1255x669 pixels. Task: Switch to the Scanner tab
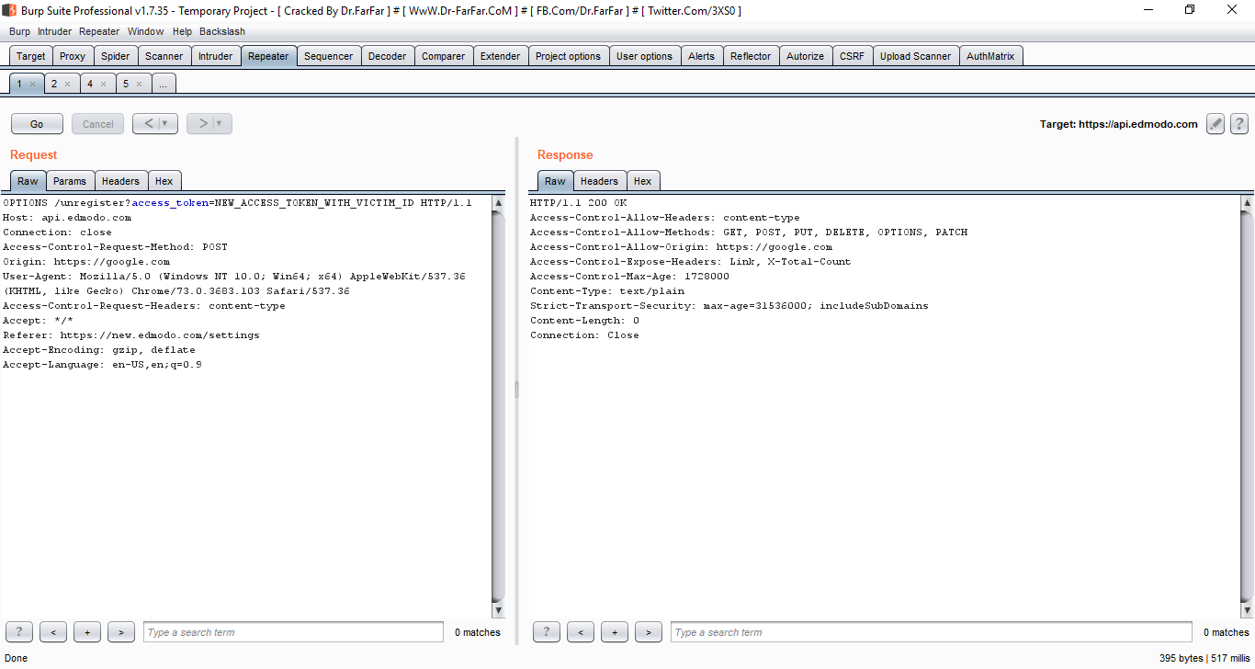tap(164, 56)
